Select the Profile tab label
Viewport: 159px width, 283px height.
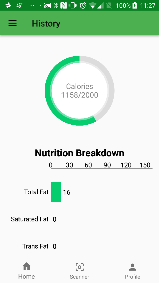click(x=132, y=277)
